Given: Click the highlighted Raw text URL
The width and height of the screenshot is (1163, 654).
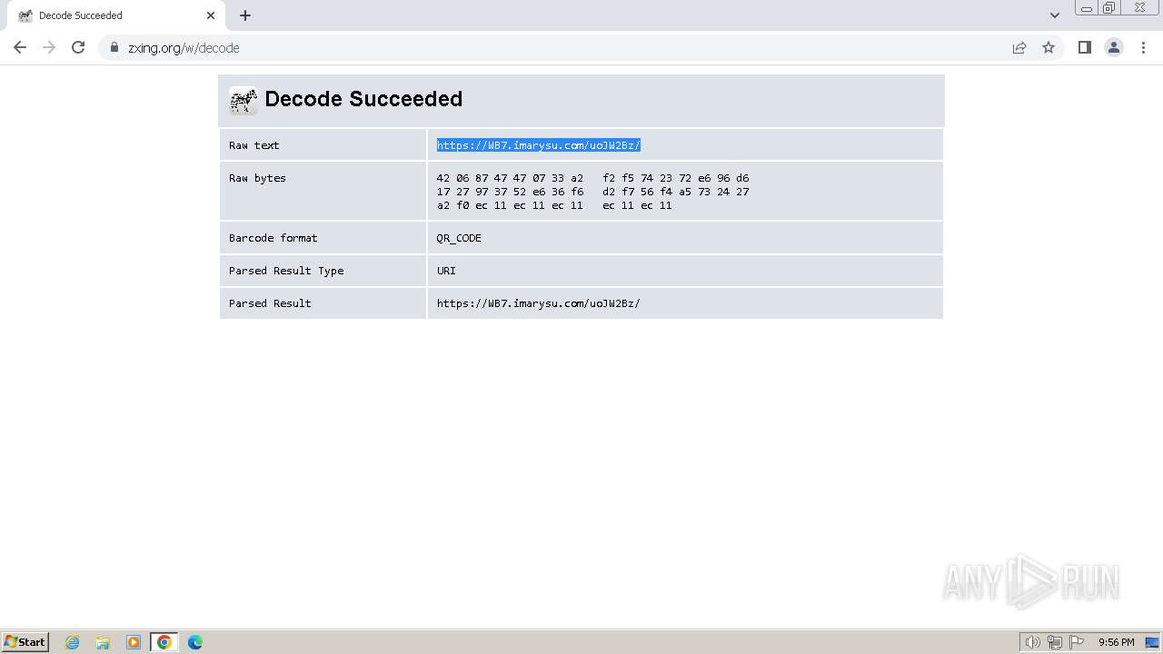Looking at the screenshot, I should (x=539, y=145).
